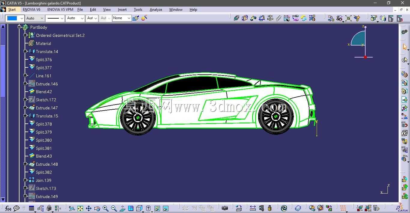410x213 pixels.
Task: Open the line thickness Auto dropdown
Action: point(75,18)
